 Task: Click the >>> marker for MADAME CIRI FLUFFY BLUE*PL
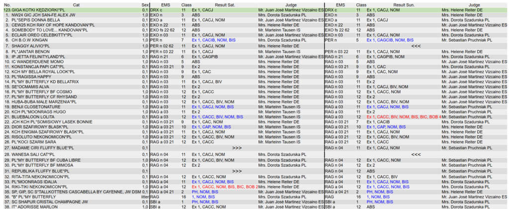point(237,148)
